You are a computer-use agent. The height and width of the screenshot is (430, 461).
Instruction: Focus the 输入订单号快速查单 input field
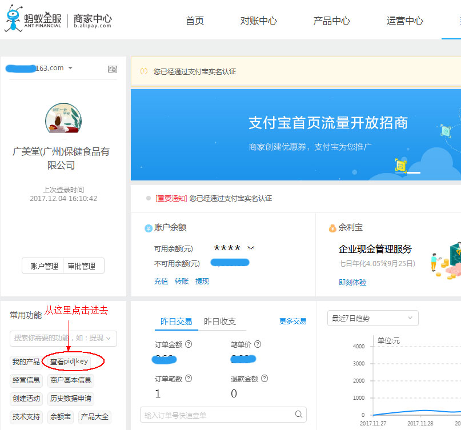pos(223,415)
